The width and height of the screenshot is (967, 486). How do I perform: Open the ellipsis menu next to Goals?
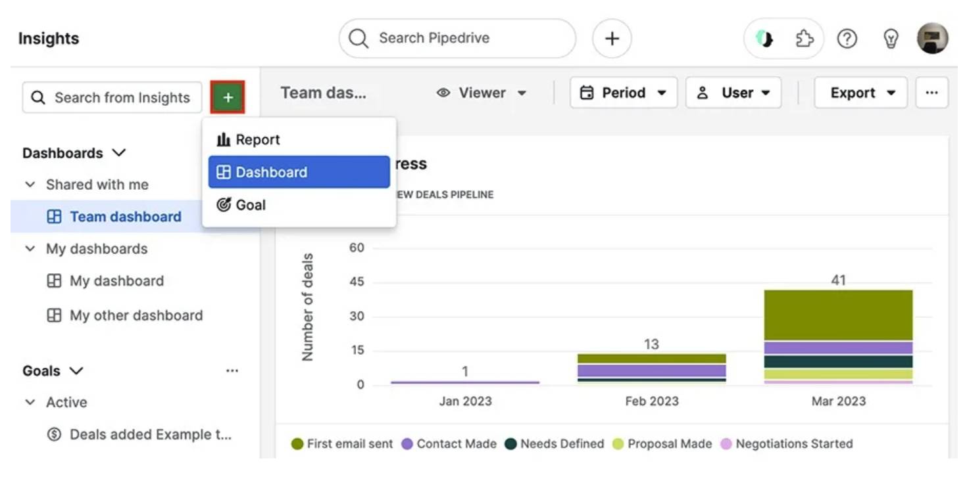(232, 370)
